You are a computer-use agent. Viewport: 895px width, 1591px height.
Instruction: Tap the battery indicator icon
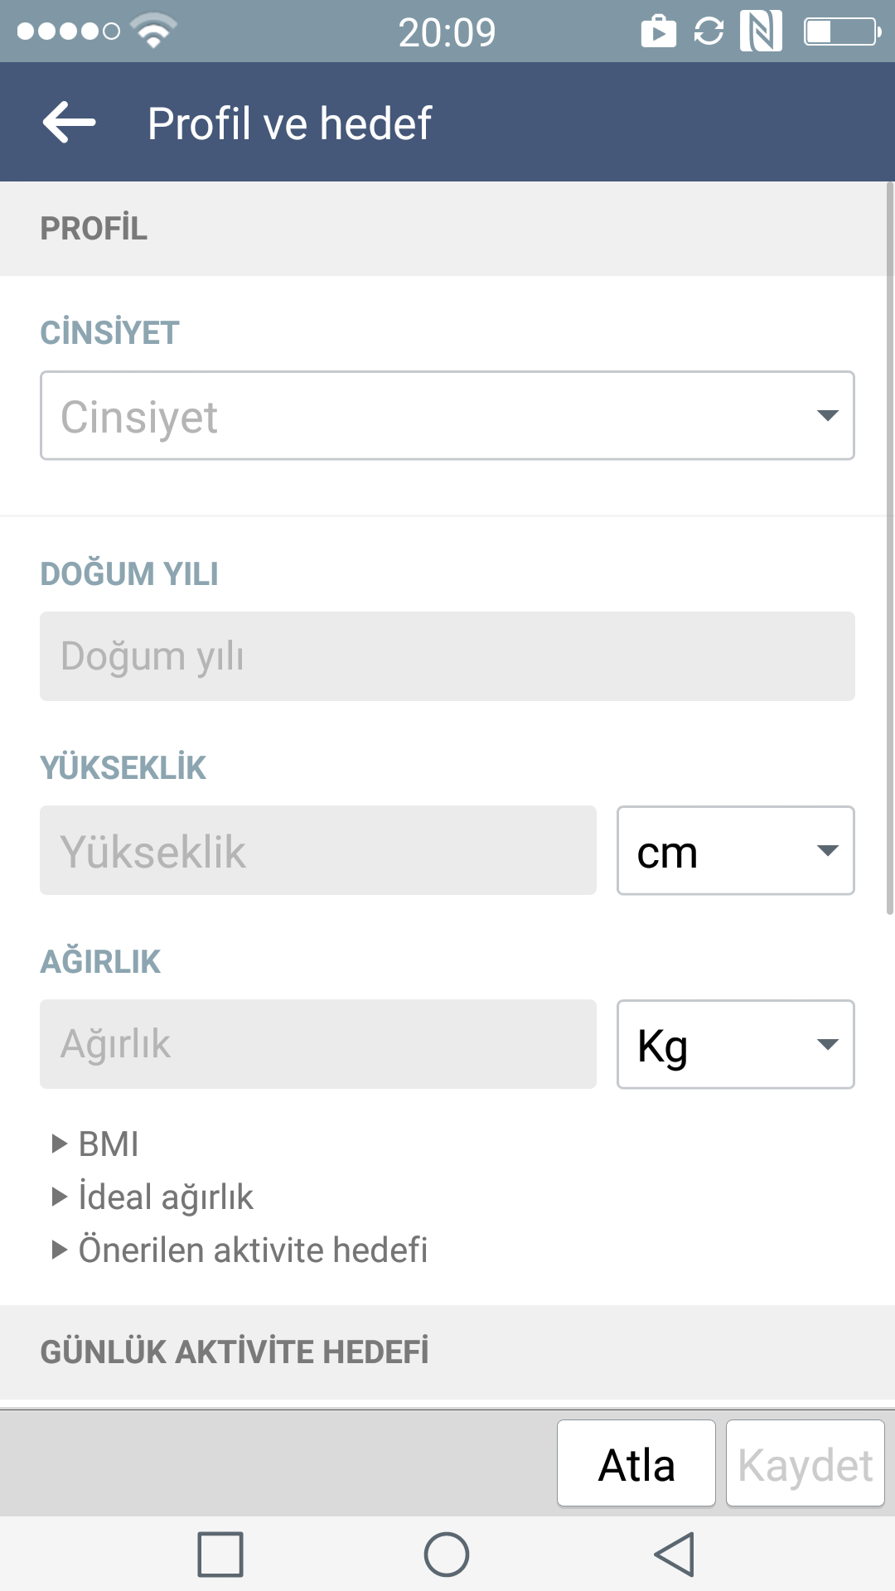pos(842,31)
